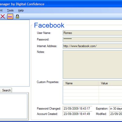Click the Account Created label
The height and width of the screenshot is (122, 122).
(47, 114)
